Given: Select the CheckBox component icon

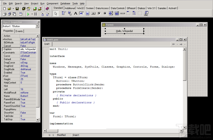Looking at the screenshot, I should (x=99, y=13).
